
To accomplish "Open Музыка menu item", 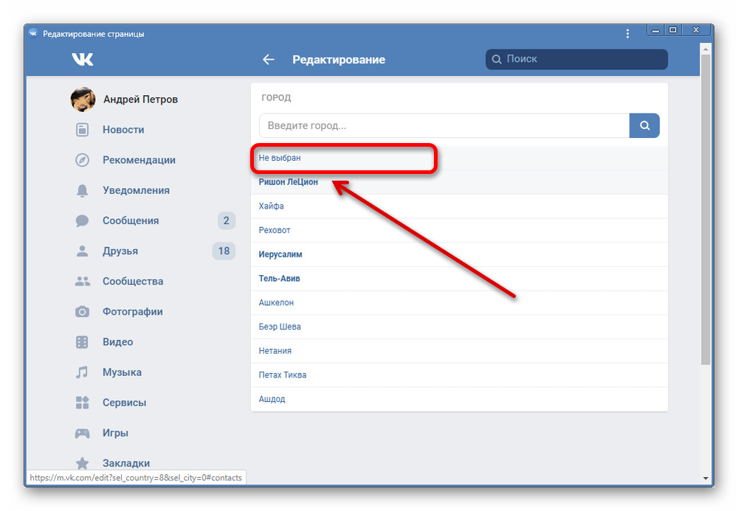I will [122, 372].
